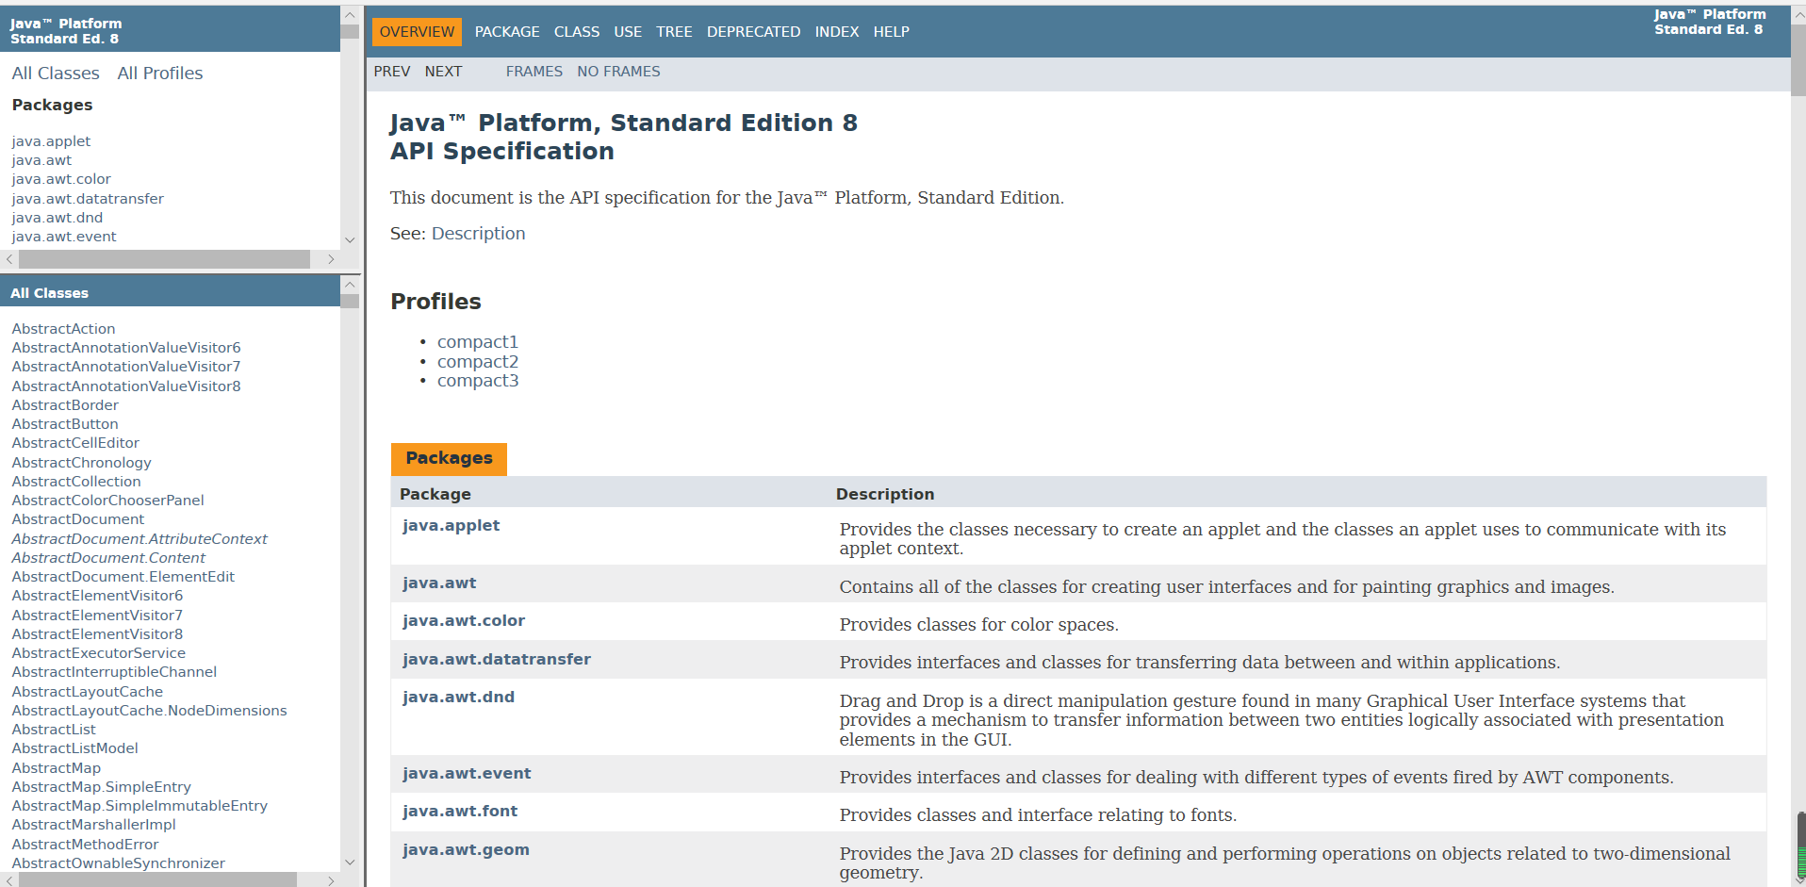The height and width of the screenshot is (887, 1806).
Task: Open the compact2 profile
Action: (x=478, y=362)
